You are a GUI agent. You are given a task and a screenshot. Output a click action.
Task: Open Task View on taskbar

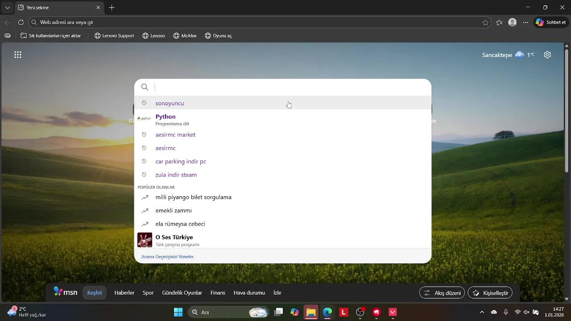[x=278, y=312]
